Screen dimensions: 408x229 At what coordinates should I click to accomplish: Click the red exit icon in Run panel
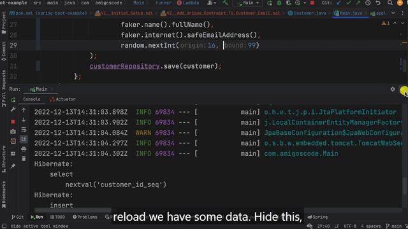(13, 141)
